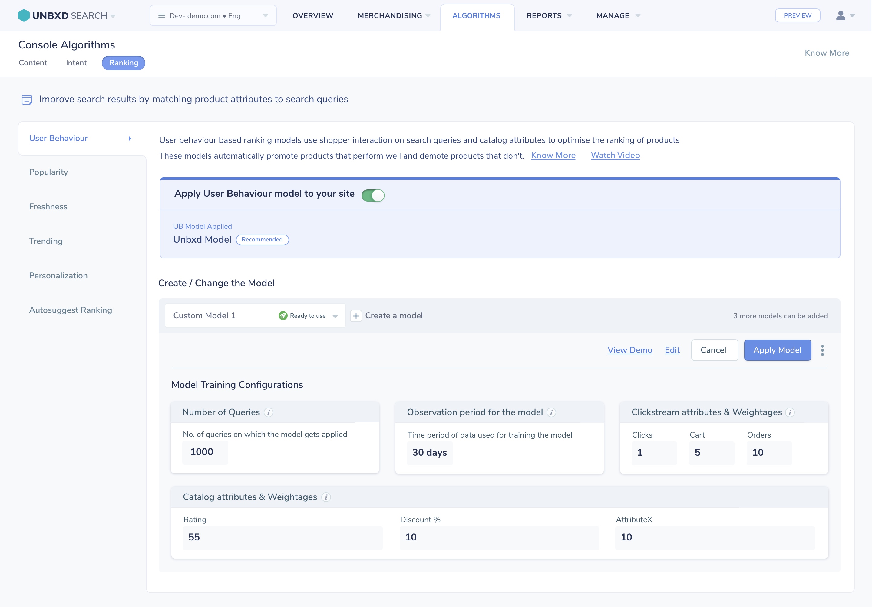Switch to the Intent sub-tab
The height and width of the screenshot is (607, 872).
(76, 63)
